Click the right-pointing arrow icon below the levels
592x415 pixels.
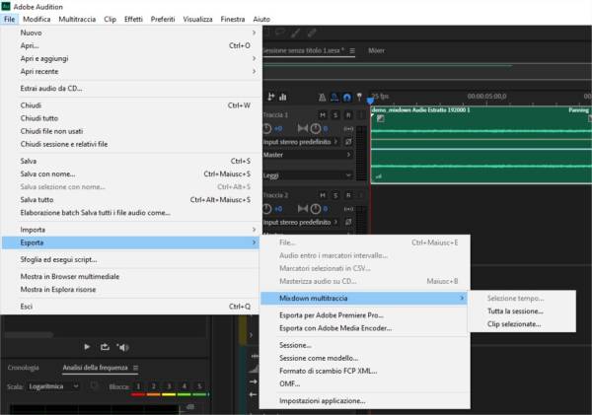click(x=254, y=381)
